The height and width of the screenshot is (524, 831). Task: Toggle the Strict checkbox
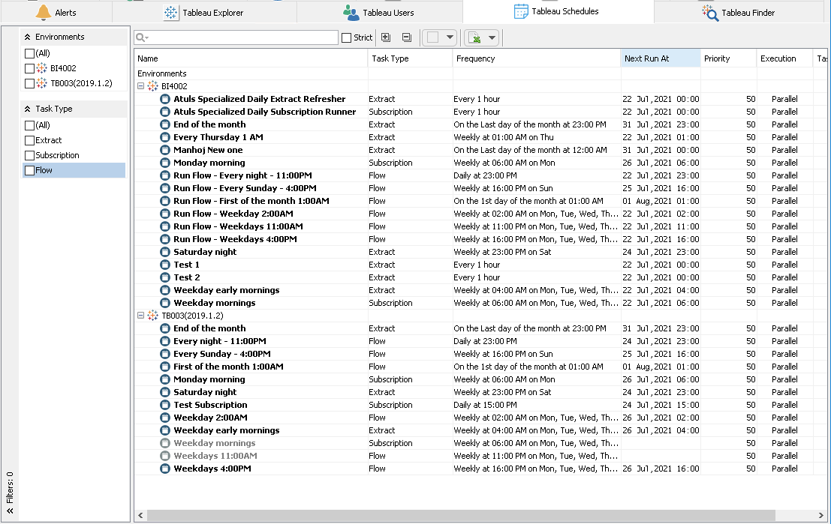(347, 37)
